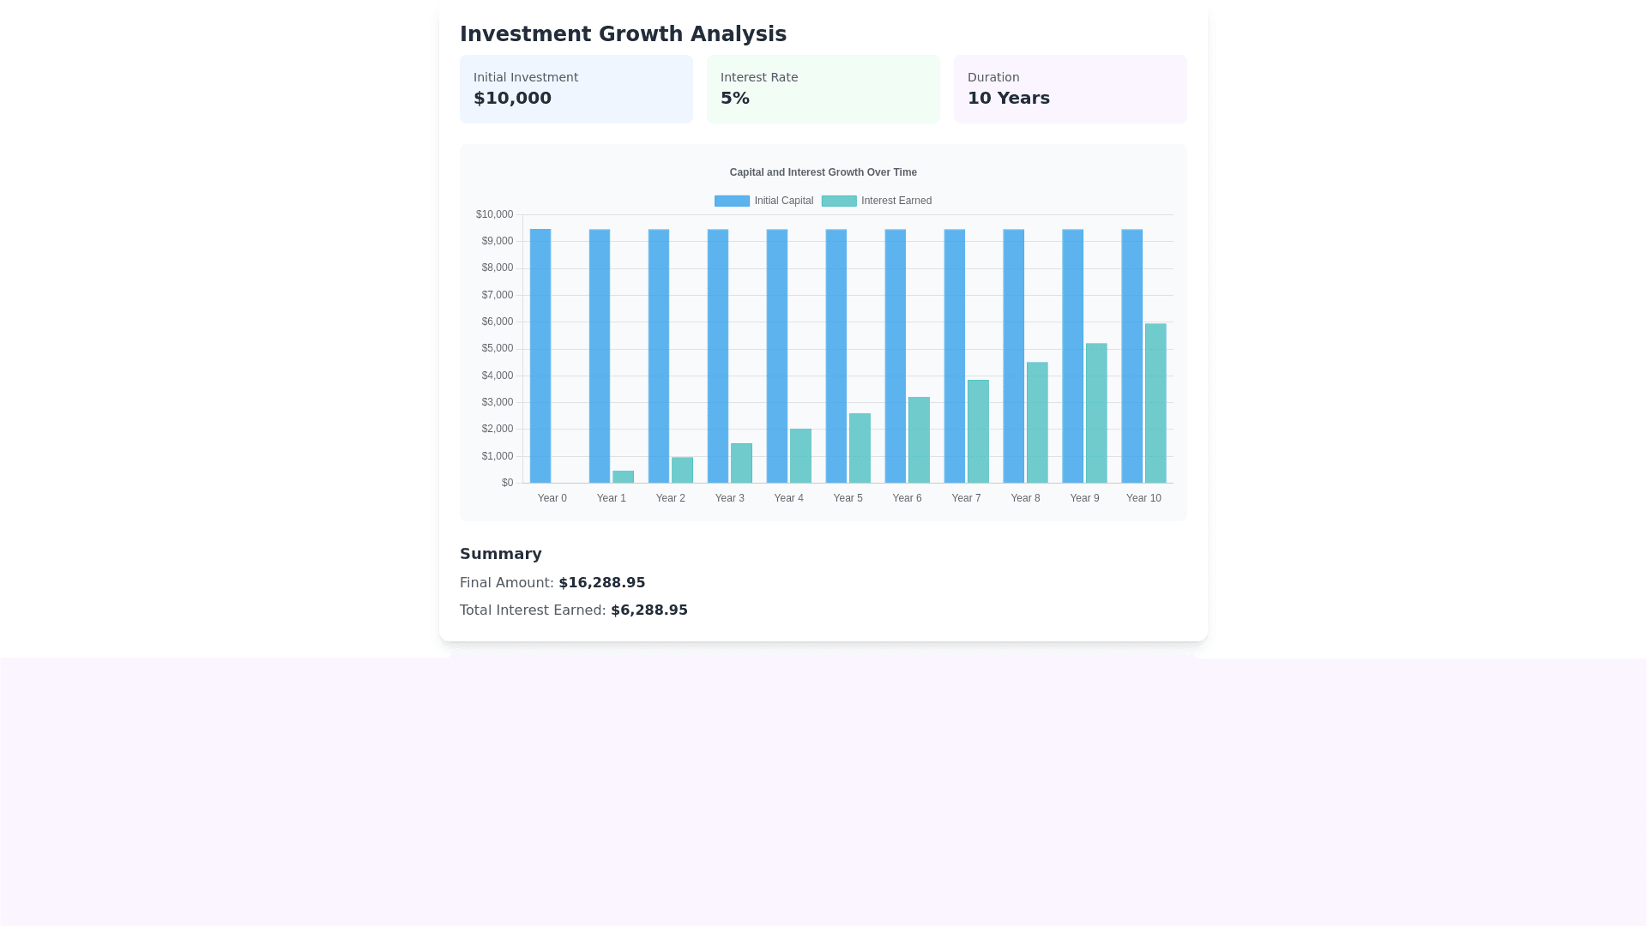The width and height of the screenshot is (1647, 926).
Task: Toggle the Interest Earned legend item
Action: [896, 201]
